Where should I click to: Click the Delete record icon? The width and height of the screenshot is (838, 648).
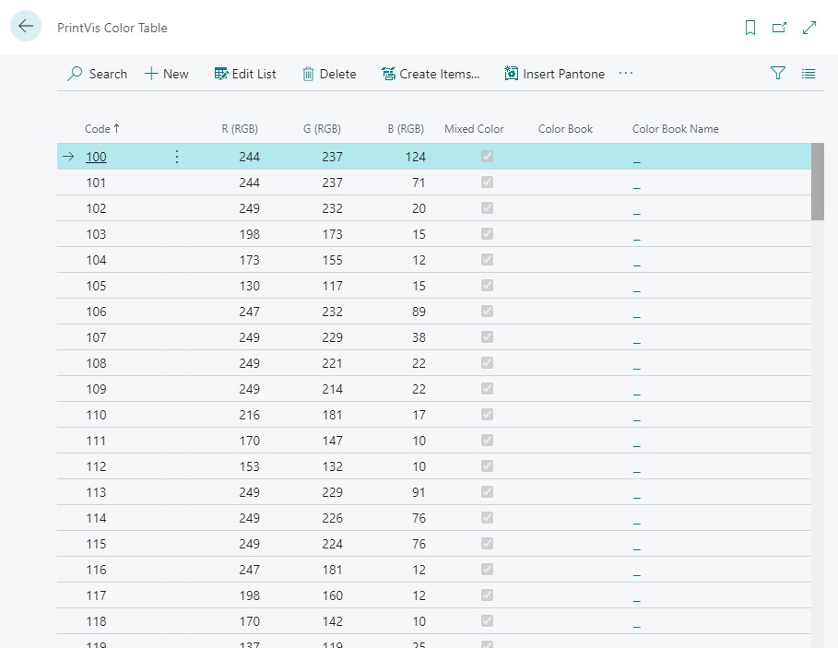click(x=309, y=74)
